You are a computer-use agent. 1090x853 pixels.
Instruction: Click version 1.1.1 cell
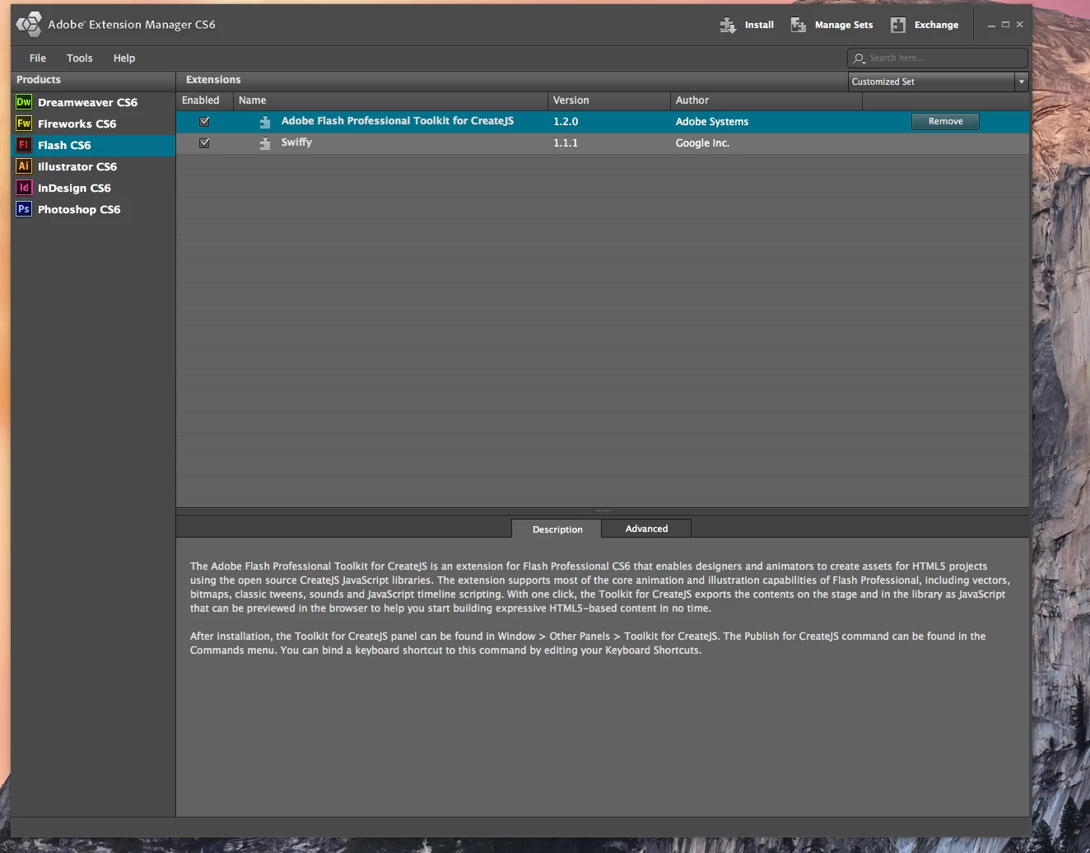pyautogui.click(x=566, y=143)
